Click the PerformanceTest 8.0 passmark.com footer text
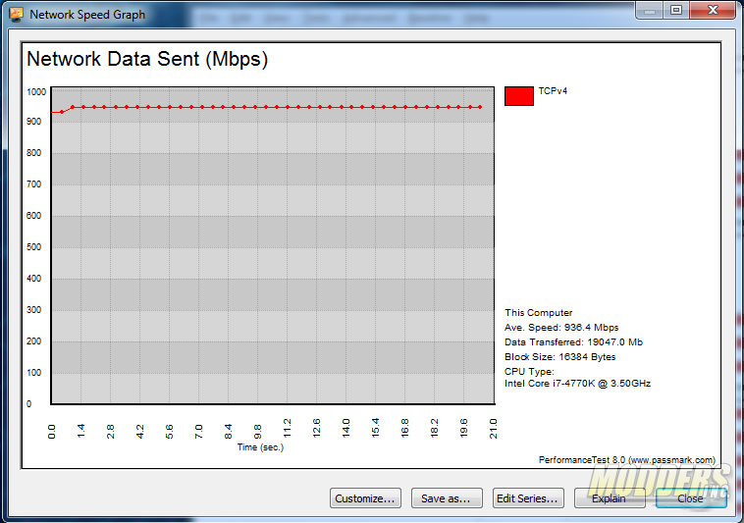The width and height of the screenshot is (744, 523). point(627,459)
